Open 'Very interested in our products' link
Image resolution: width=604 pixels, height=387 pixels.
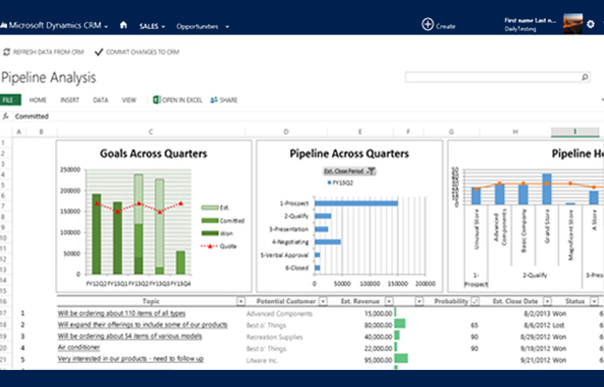coord(131,359)
